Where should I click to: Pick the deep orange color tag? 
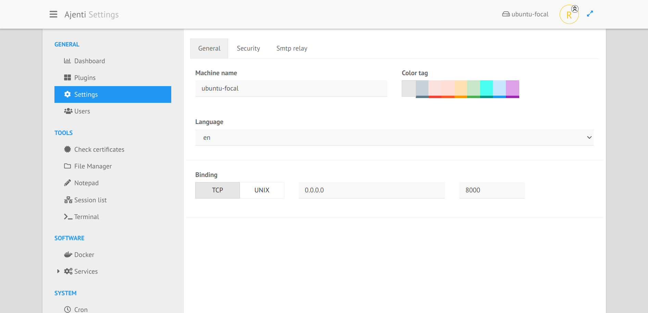click(448, 89)
